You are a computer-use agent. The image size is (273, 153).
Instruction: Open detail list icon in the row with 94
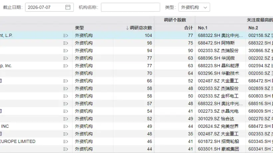point(66,51)
